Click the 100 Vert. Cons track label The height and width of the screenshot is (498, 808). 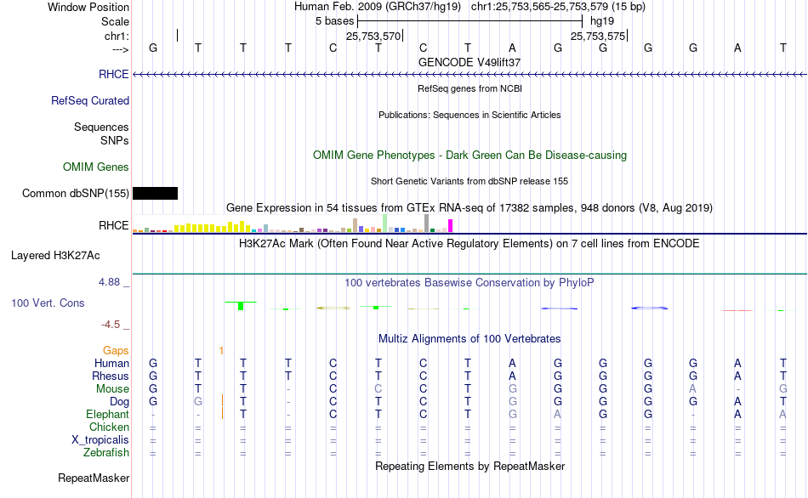[48, 303]
